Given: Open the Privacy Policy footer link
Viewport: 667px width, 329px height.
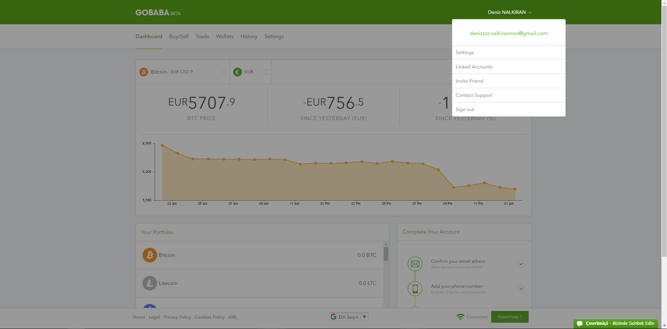Looking at the screenshot, I should pyautogui.click(x=177, y=317).
